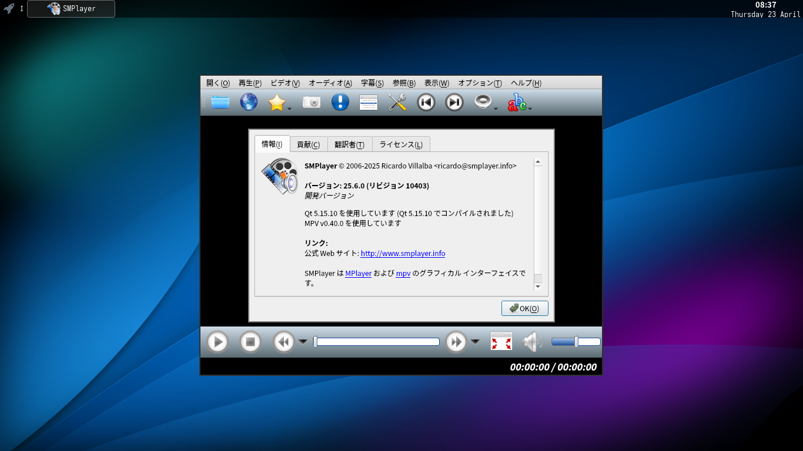Open the 表示(W) menu

click(437, 83)
